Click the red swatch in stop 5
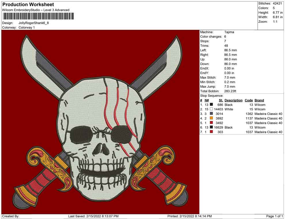The image size is (285, 219). point(211,123)
